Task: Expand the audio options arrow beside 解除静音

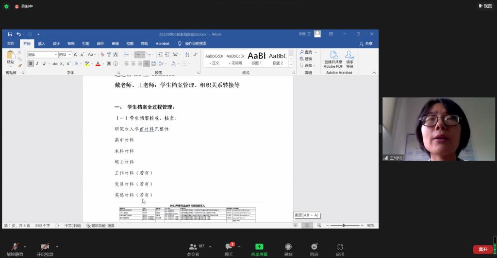Action: click(25, 246)
